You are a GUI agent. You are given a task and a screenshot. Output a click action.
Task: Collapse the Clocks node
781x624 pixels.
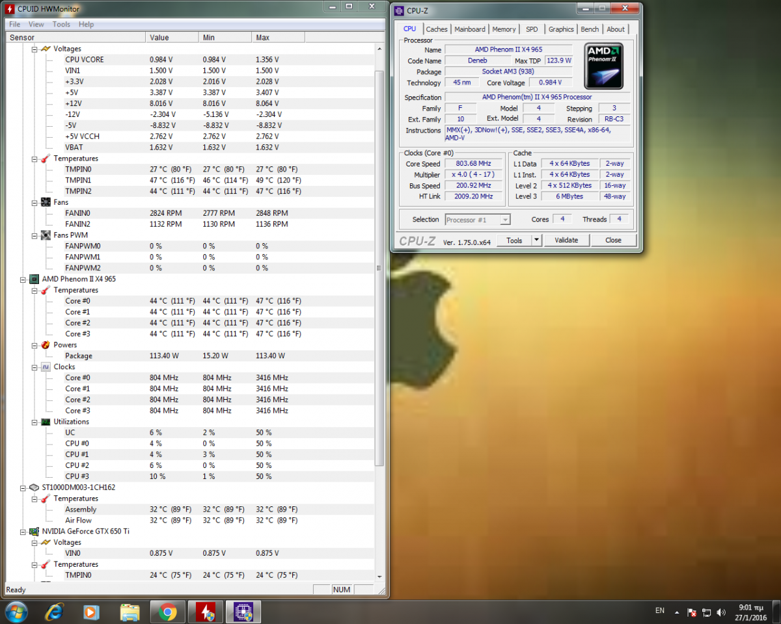34,367
